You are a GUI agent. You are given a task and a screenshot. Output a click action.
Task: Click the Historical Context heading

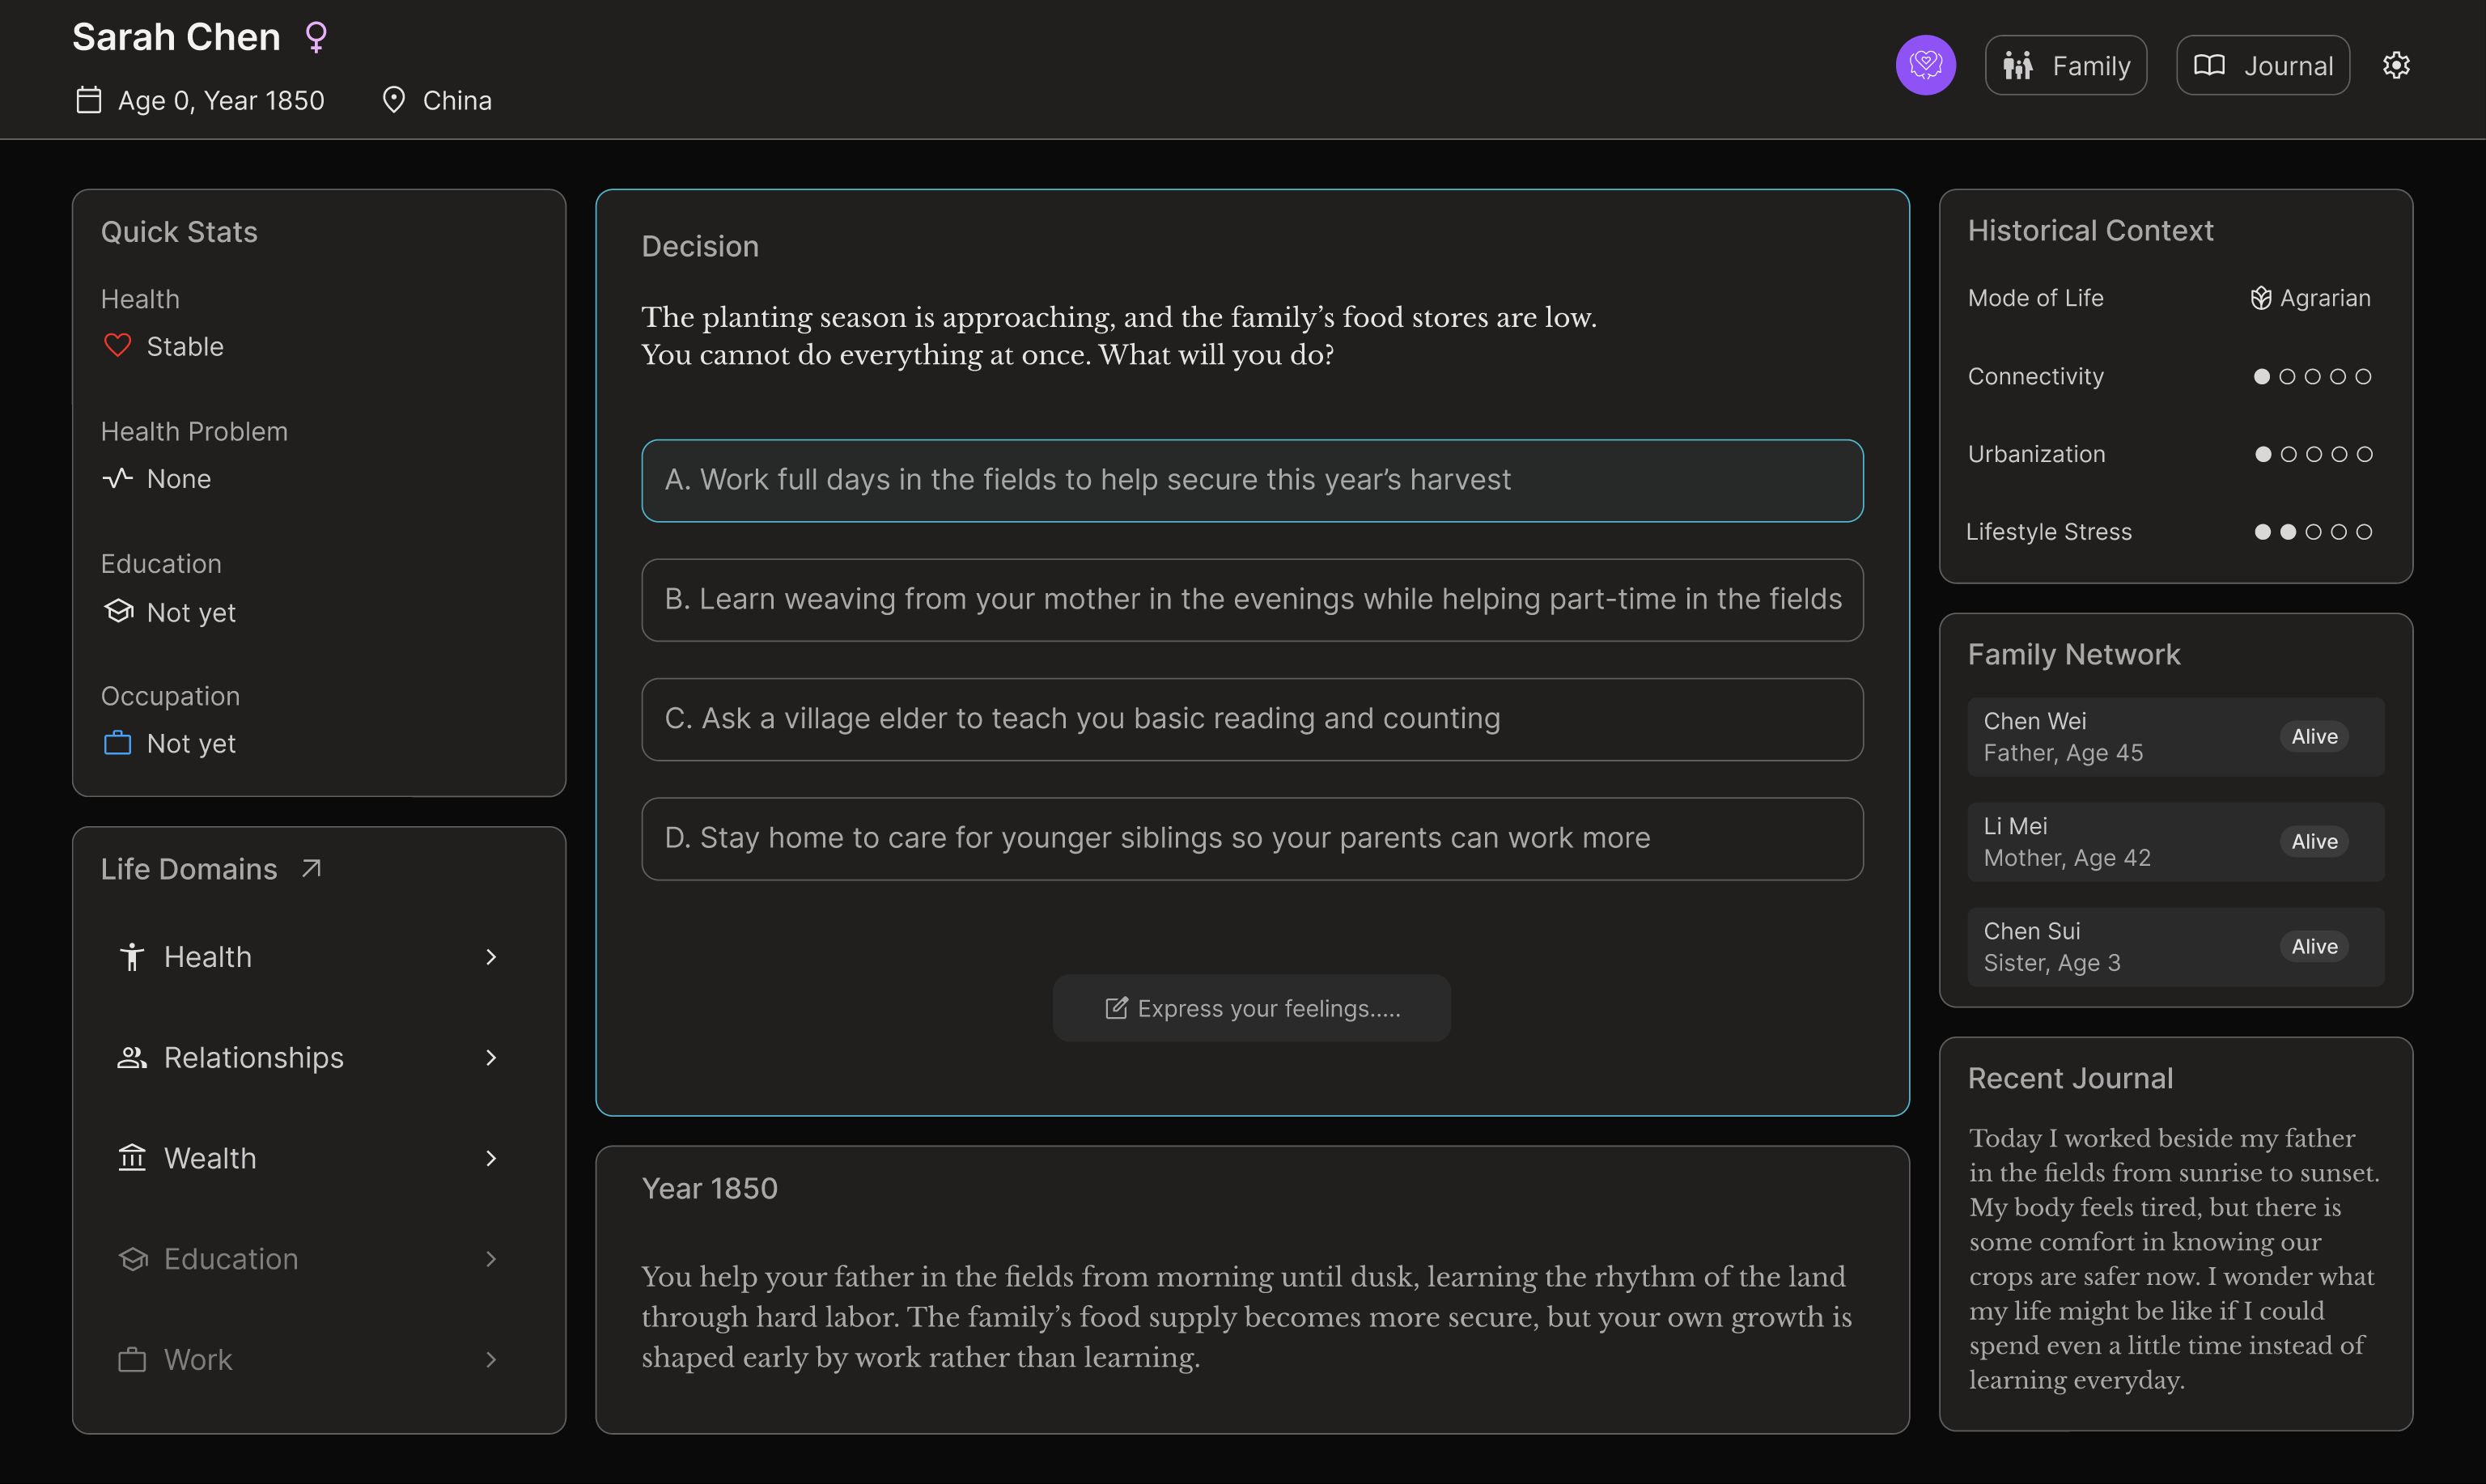[2090, 230]
